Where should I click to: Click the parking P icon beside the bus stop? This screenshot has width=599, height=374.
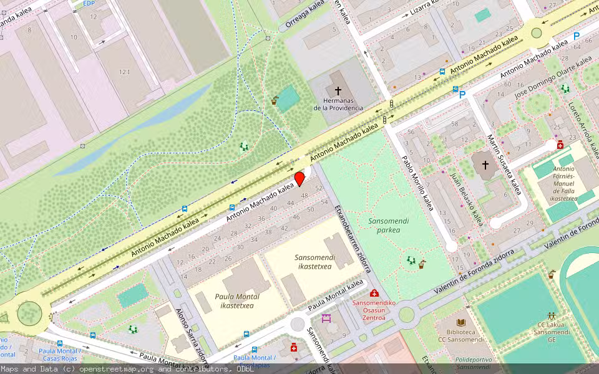(462, 93)
